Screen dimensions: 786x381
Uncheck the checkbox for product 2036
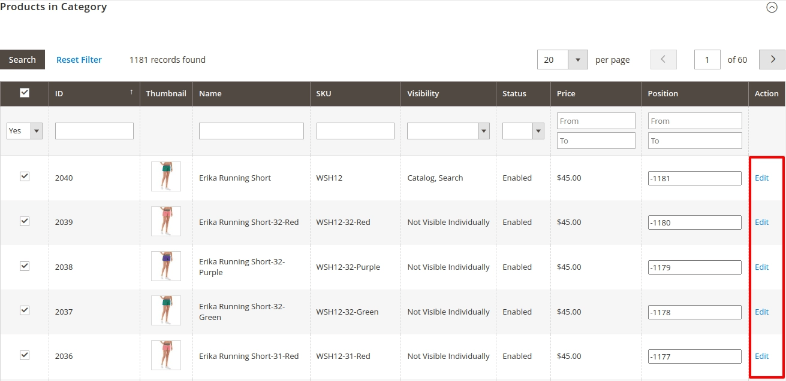point(25,355)
